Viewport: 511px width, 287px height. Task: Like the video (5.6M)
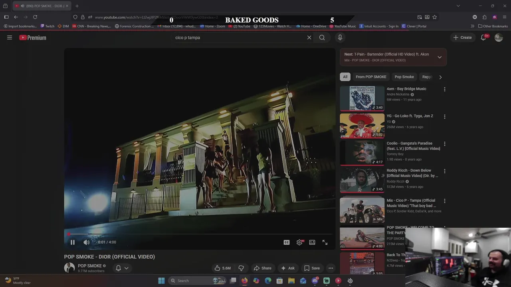click(222, 268)
